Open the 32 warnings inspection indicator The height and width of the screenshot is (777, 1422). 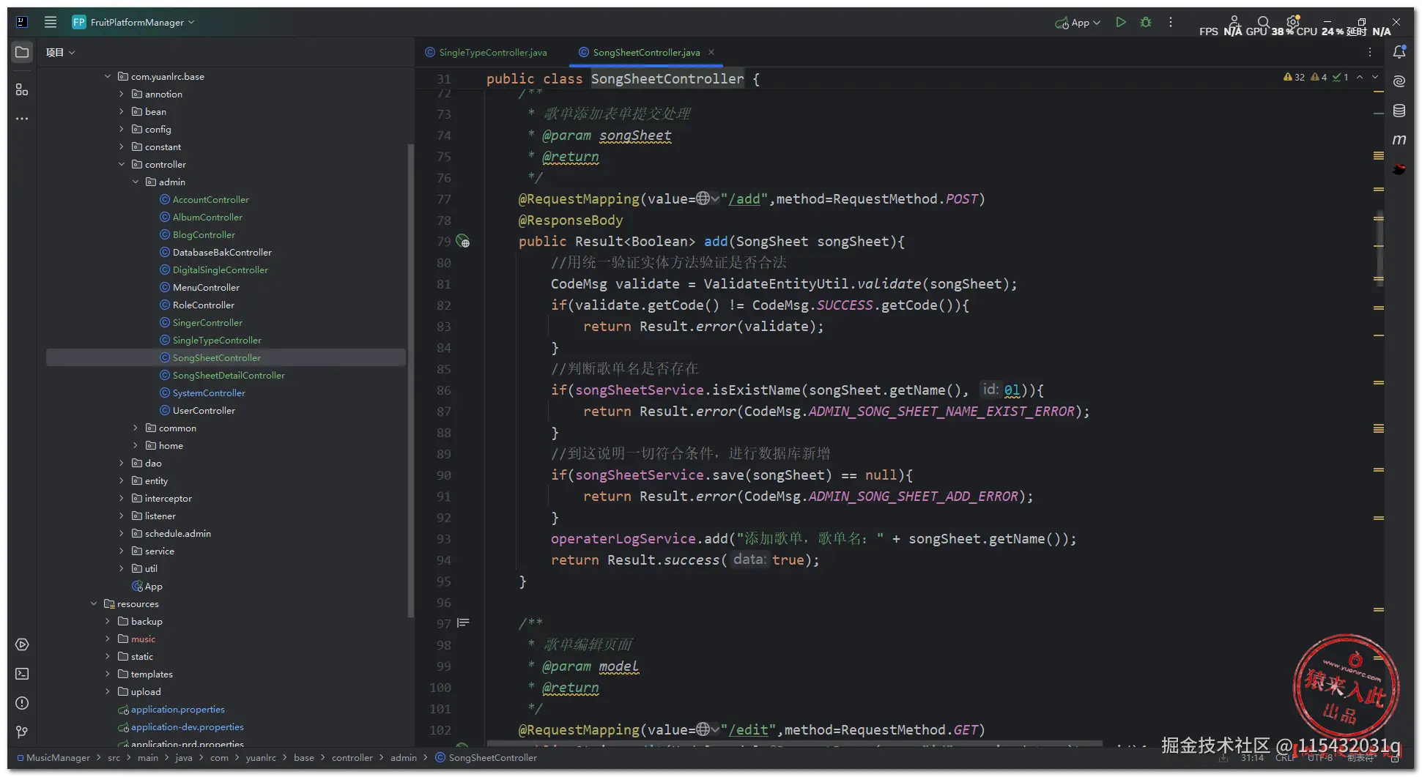click(x=1294, y=77)
